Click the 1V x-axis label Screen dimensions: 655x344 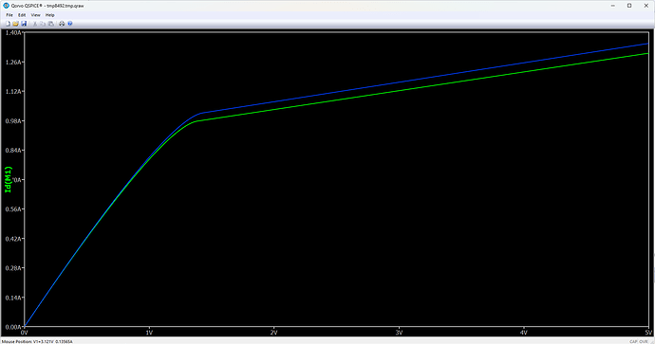(x=149, y=333)
